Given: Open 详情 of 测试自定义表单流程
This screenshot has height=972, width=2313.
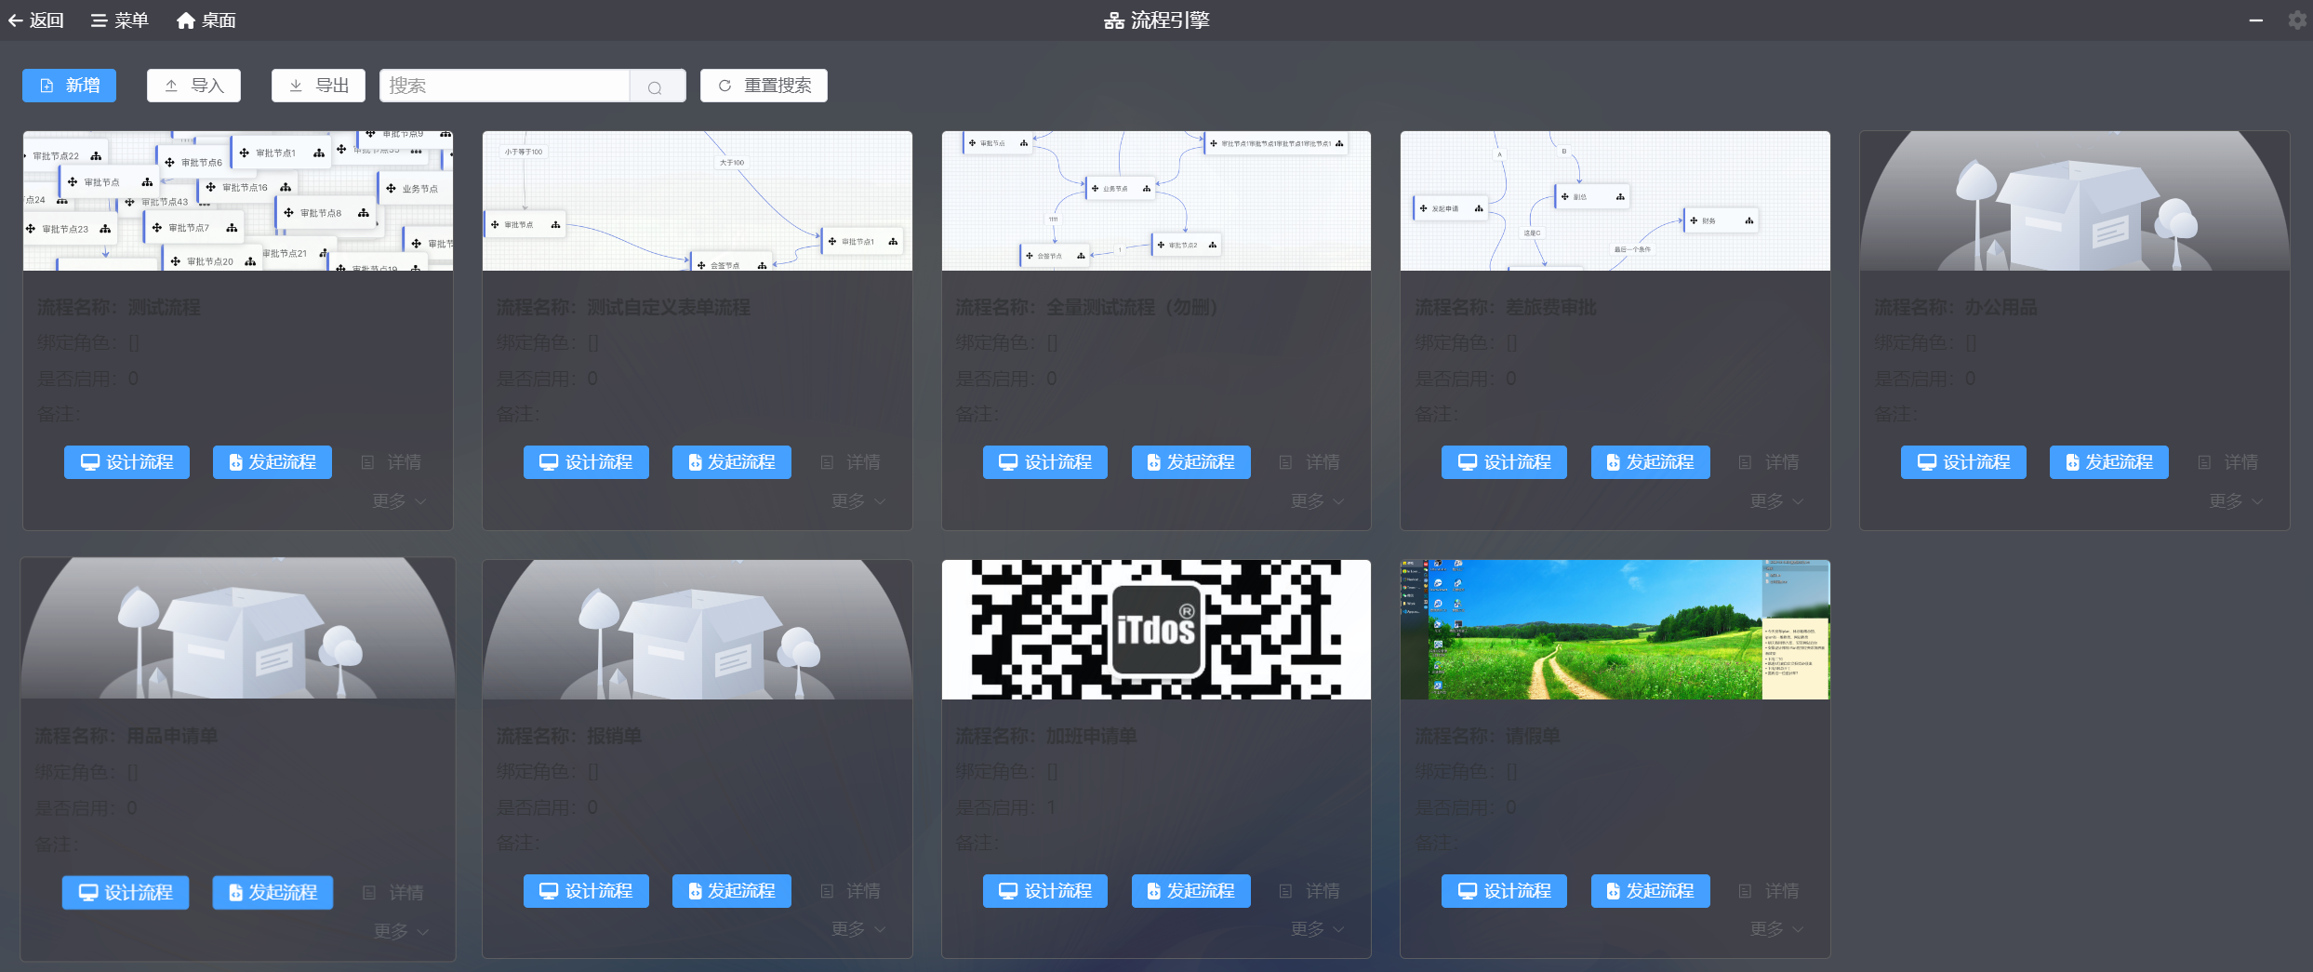Looking at the screenshot, I should pyautogui.click(x=850, y=462).
